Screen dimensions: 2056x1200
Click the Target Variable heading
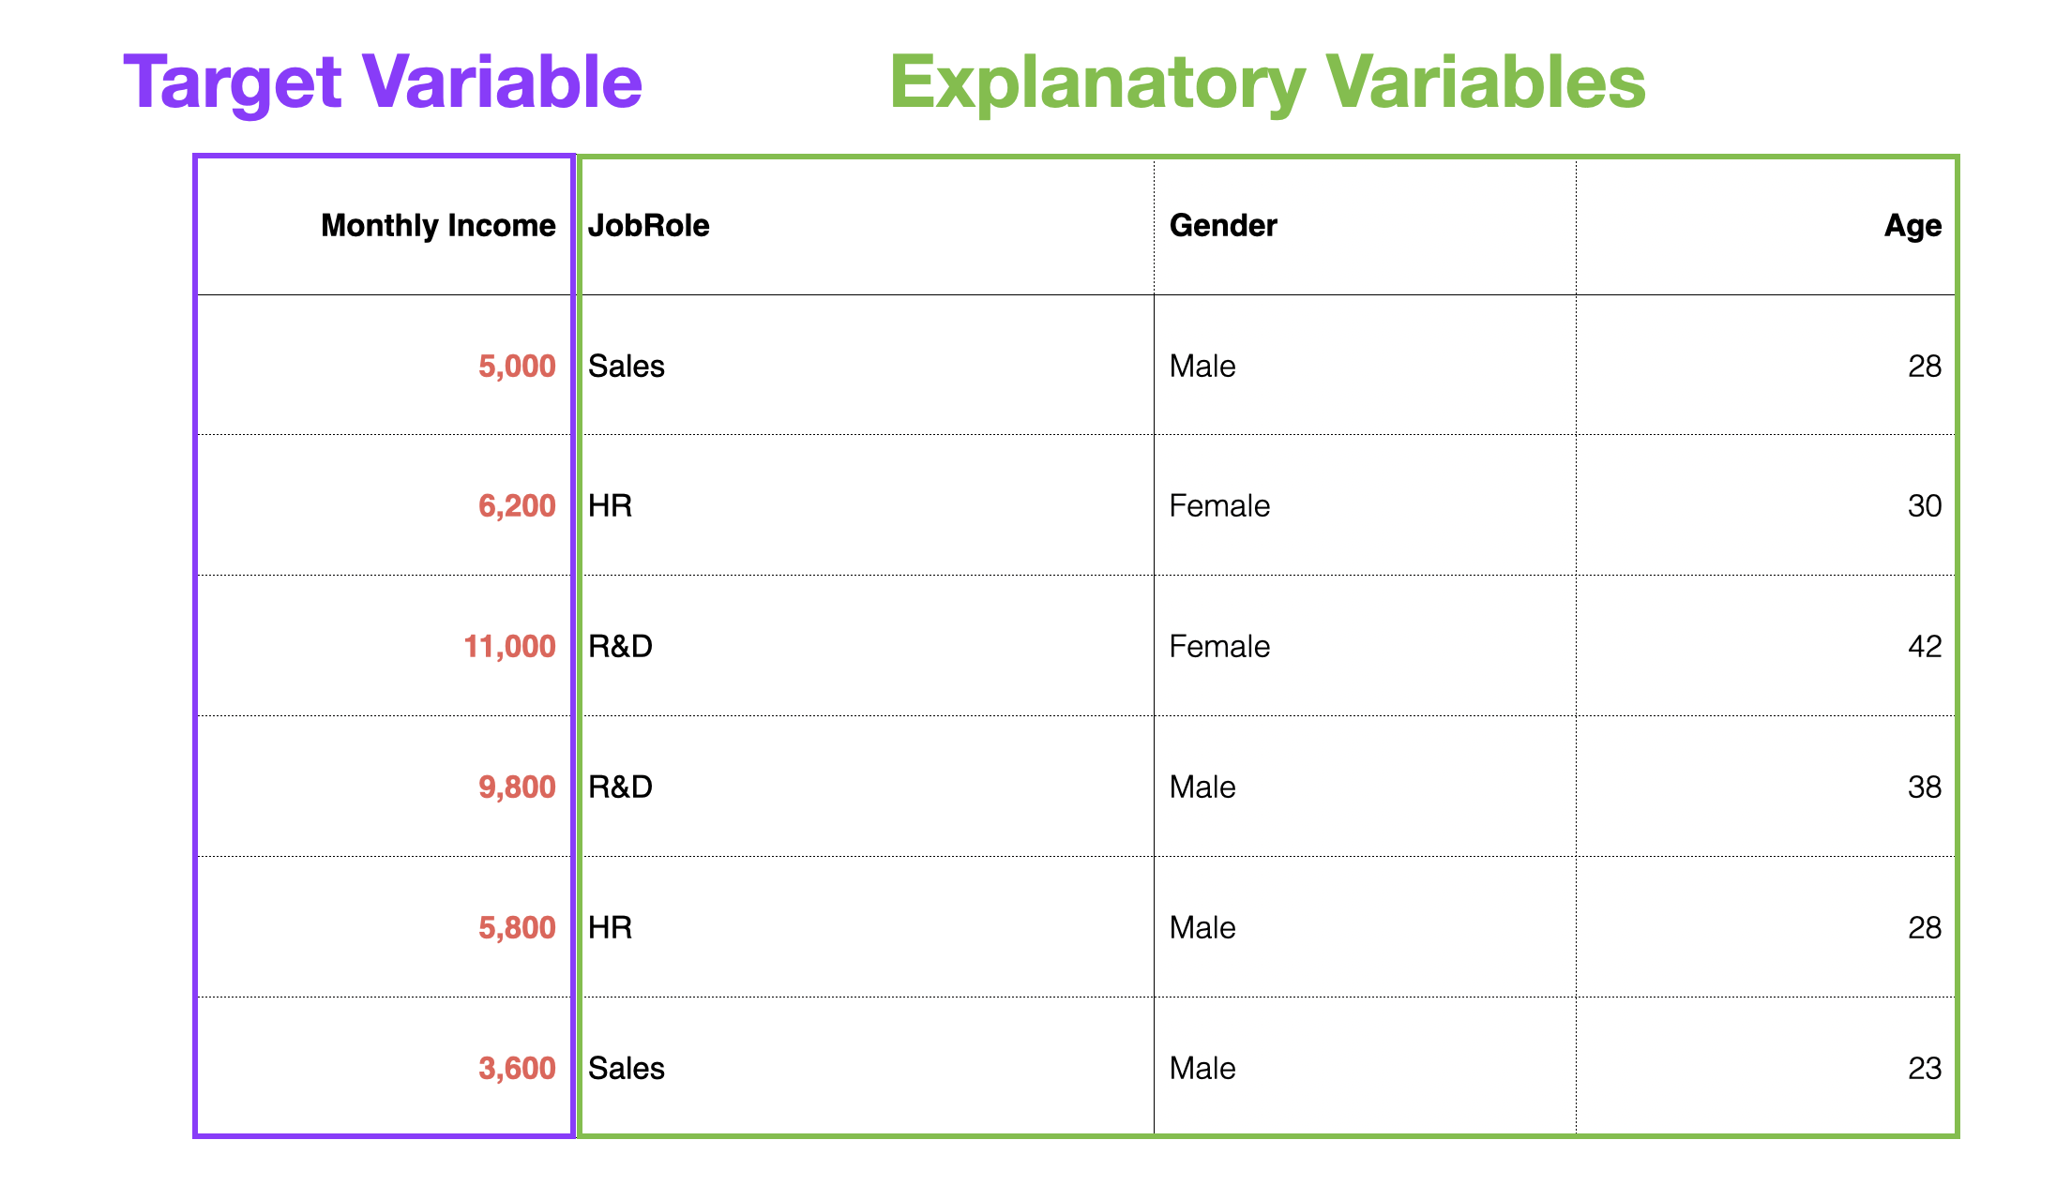[383, 82]
